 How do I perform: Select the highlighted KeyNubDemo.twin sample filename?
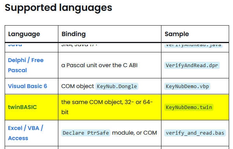coord(189,107)
